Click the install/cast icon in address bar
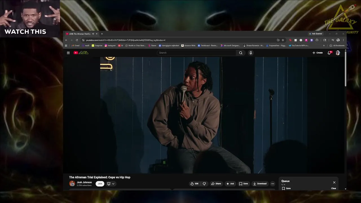361x203 pixels. (x=278, y=40)
